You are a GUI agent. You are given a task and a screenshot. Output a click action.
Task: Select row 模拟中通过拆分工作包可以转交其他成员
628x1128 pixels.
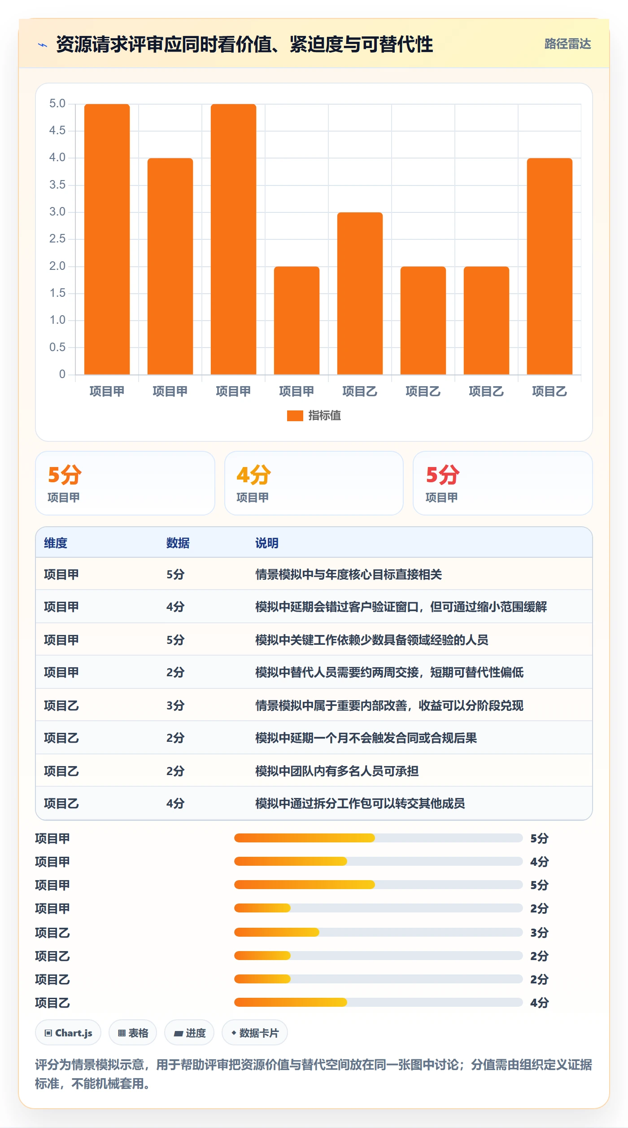pyautogui.click(x=314, y=803)
